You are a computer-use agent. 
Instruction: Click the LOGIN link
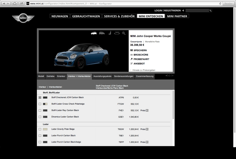pyautogui.click(x=158, y=11)
